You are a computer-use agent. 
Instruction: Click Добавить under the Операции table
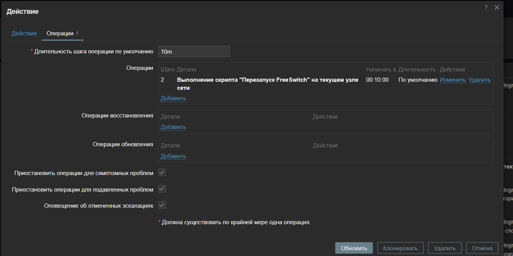point(173,98)
